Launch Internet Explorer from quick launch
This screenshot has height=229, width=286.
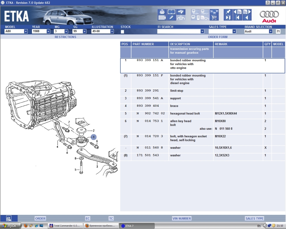tap(36, 226)
